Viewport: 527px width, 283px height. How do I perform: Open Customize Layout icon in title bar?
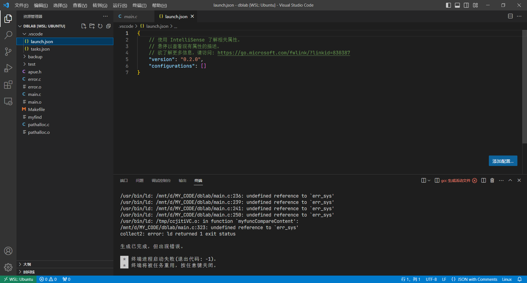click(475, 5)
